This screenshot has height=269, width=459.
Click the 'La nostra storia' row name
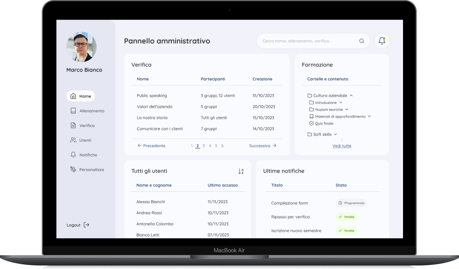click(x=152, y=118)
